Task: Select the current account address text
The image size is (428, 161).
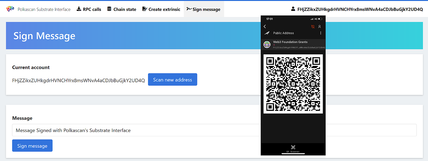Action: [78, 80]
